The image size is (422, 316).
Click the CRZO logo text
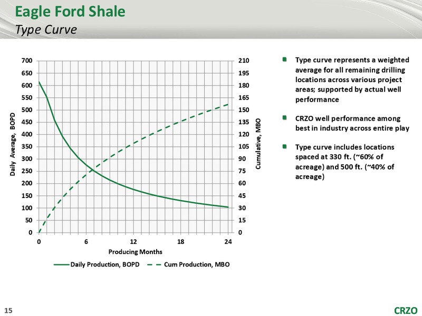(406, 310)
